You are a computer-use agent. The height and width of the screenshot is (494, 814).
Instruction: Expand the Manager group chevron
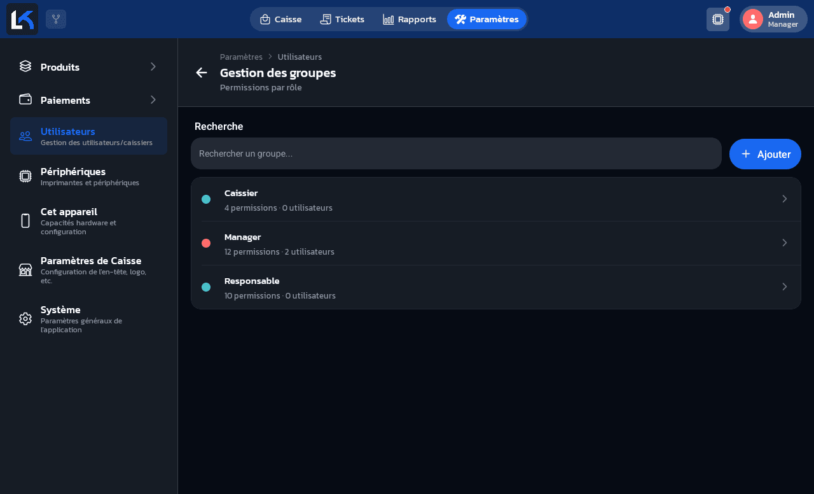tap(785, 243)
